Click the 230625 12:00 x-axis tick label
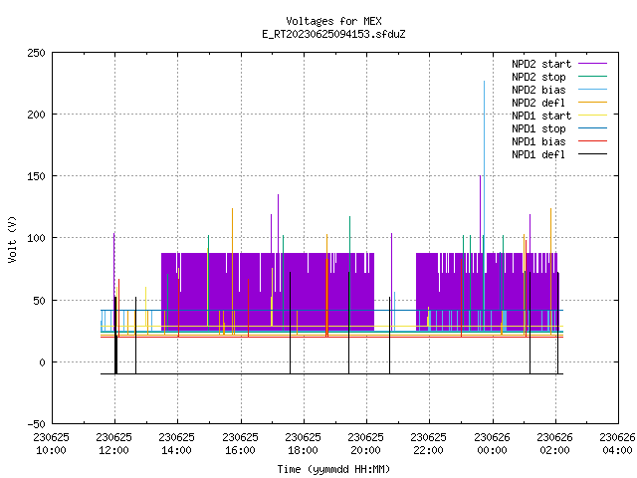This screenshot has width=637, height=478. [114, 444]
